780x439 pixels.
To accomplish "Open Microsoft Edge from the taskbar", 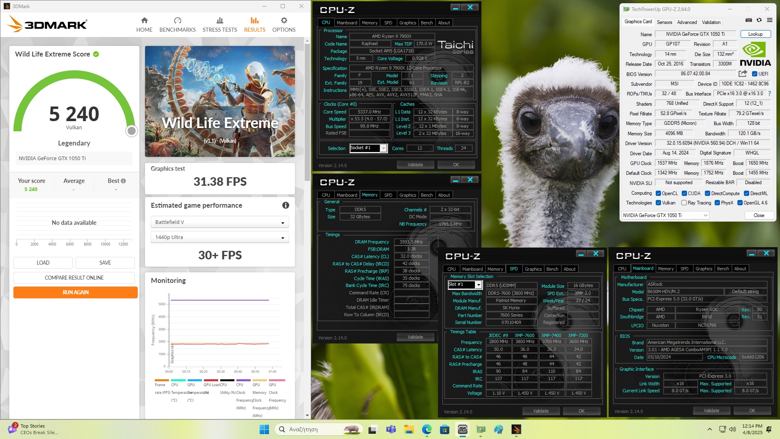I will coord(427,429).
